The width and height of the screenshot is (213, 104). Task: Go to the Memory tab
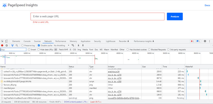73,41
